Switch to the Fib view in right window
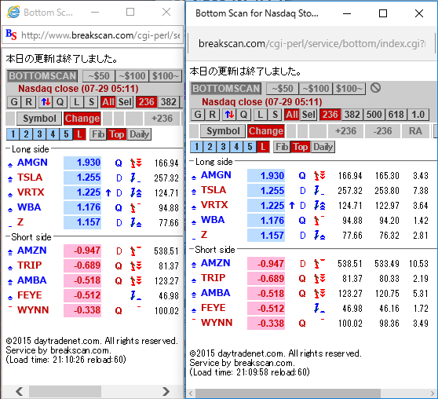 point(282,147)
